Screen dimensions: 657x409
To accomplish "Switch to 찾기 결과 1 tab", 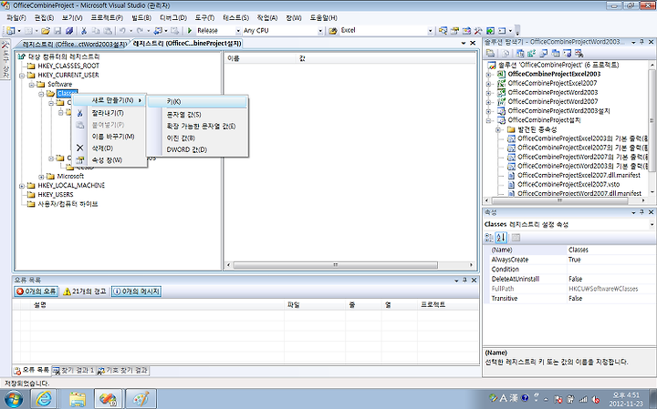I will point(74,371).
